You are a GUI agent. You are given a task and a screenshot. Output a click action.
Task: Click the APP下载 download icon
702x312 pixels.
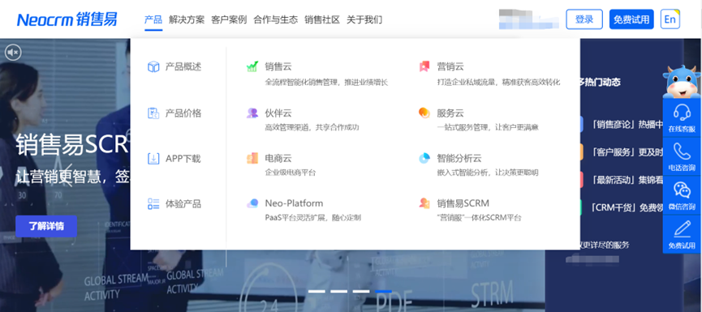click(x=153, y=159)
